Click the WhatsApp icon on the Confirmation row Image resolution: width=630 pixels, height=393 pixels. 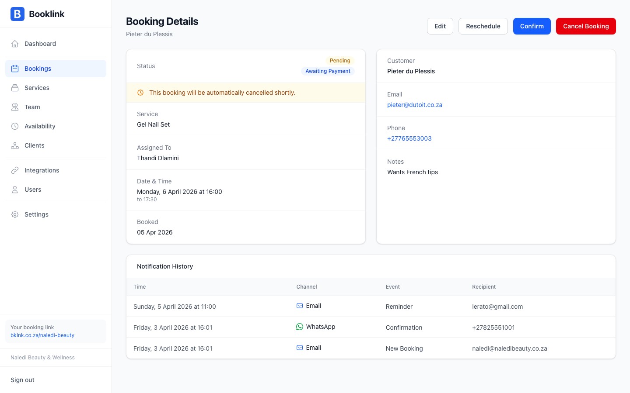click(x=299, y=326)
